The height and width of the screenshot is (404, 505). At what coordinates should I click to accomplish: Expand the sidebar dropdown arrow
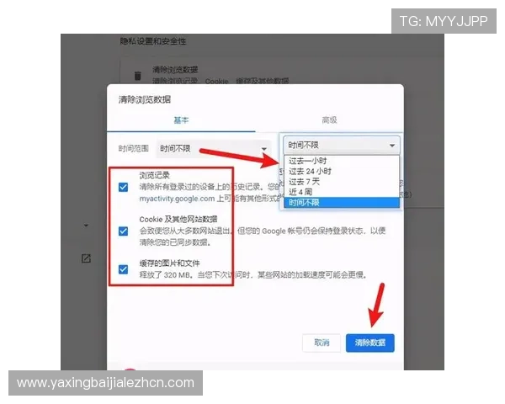click(86, 226)
